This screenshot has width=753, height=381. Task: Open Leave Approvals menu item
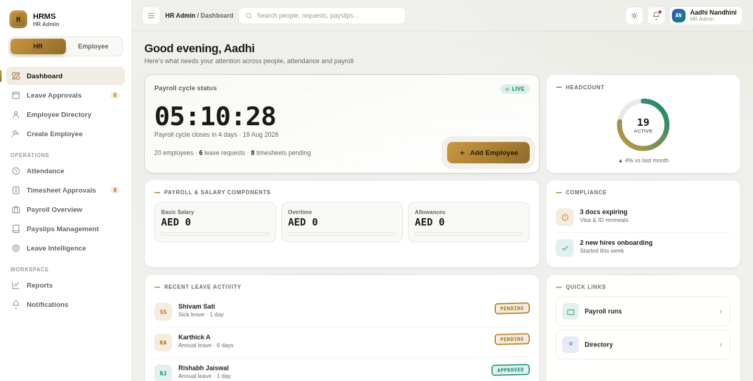[65, 95]
